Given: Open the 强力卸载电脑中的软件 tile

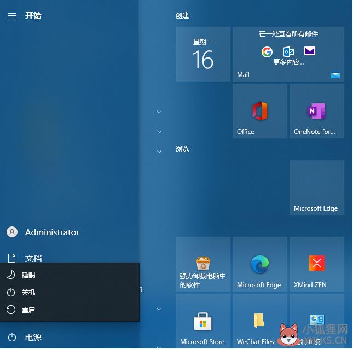Looking at the screenshot, I should pos(203,264).
